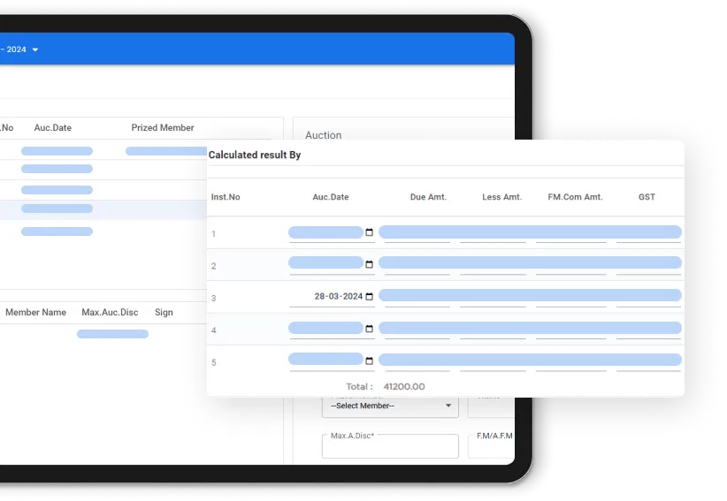The width and height of the screenshot is (727, 501).
Task: Click the Due Amt. column header
Action: pos(428,197)
